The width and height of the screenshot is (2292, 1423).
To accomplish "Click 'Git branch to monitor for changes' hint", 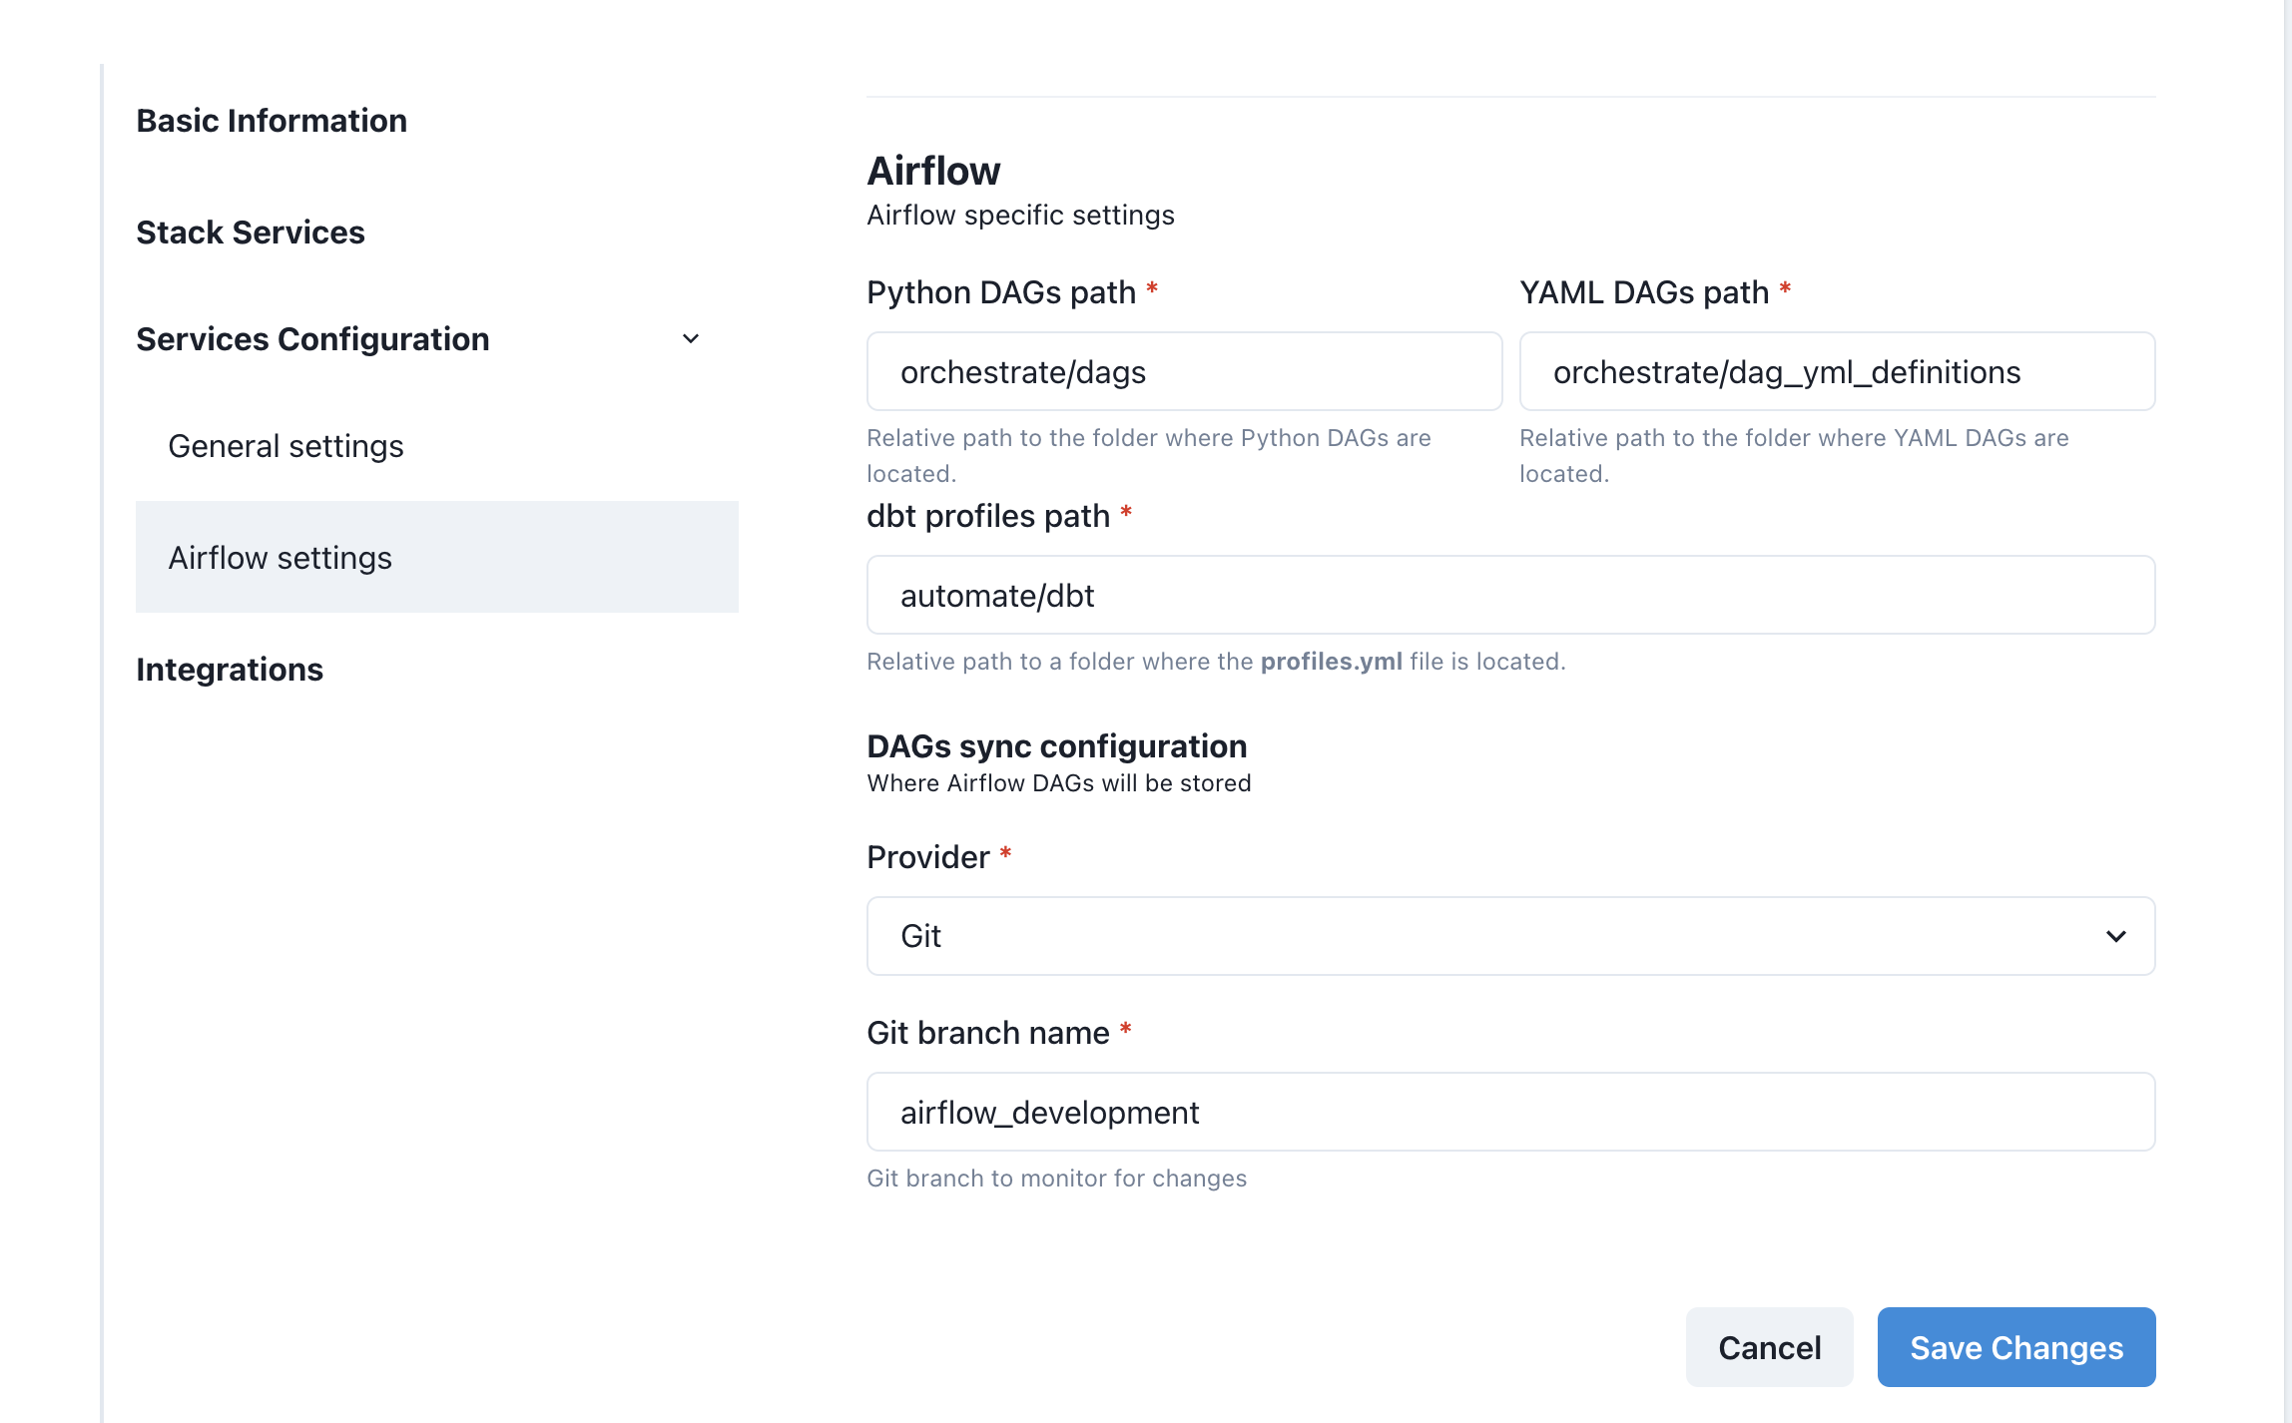I will pos(1057,1179).
